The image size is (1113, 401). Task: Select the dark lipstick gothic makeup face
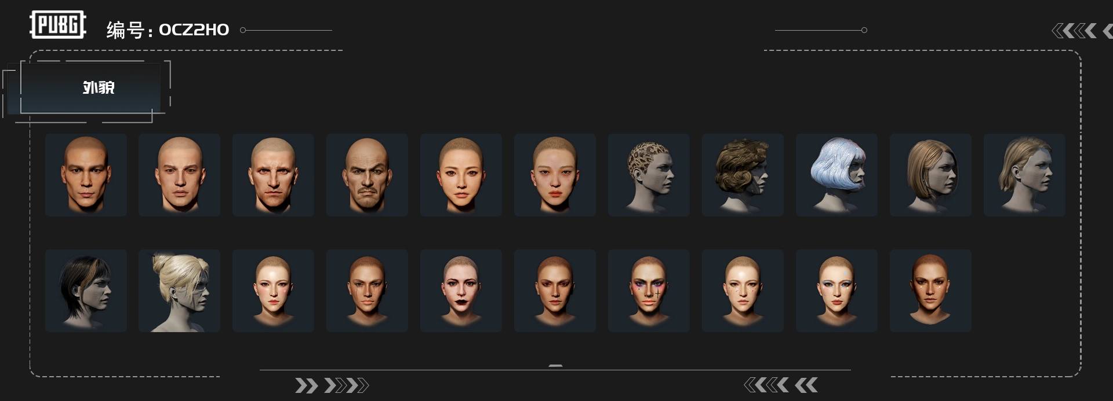pyautogui.click(x=461, y=290)
